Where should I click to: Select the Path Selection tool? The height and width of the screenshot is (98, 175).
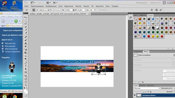(26, 69)
